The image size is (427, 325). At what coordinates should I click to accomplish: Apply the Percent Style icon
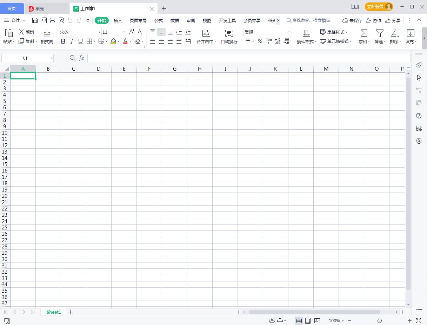point(260,41)
